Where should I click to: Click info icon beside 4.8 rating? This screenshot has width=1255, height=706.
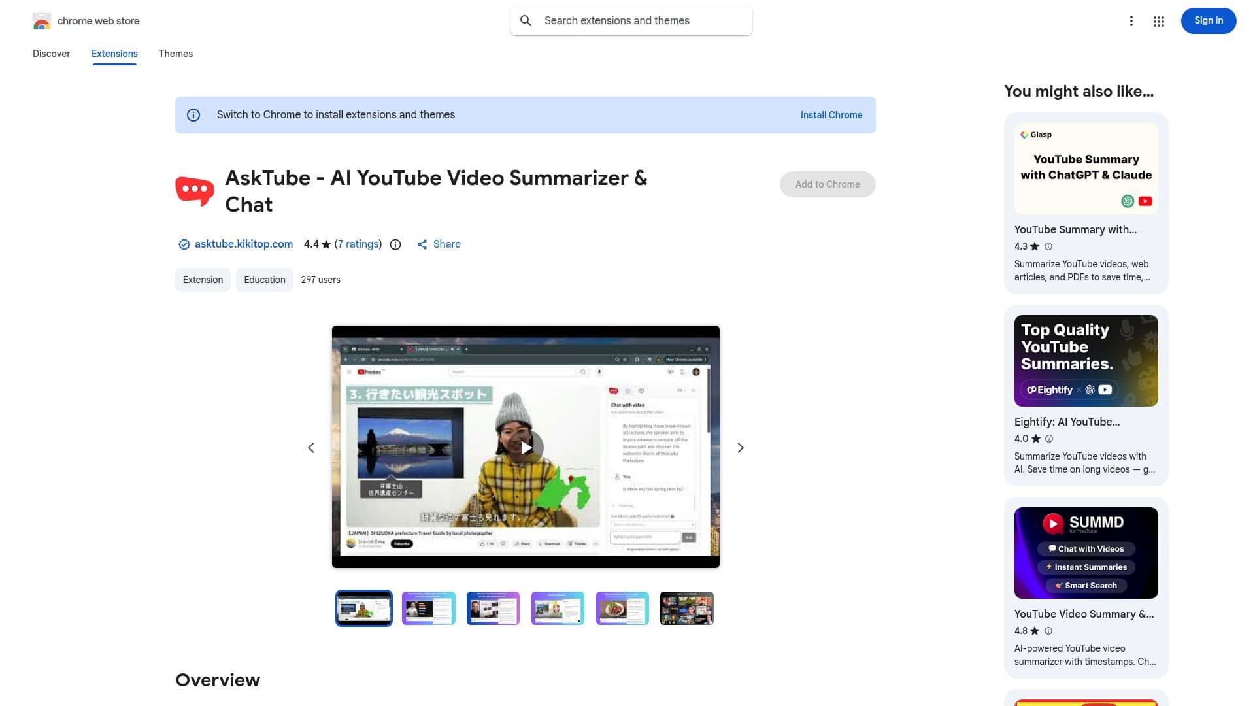[1048, 631]
